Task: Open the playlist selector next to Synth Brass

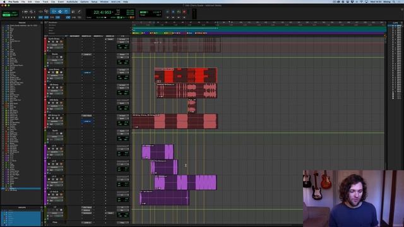Action: tap(63, 39)
